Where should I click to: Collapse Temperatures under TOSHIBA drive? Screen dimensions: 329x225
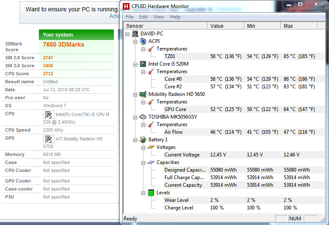click(143, 125)
